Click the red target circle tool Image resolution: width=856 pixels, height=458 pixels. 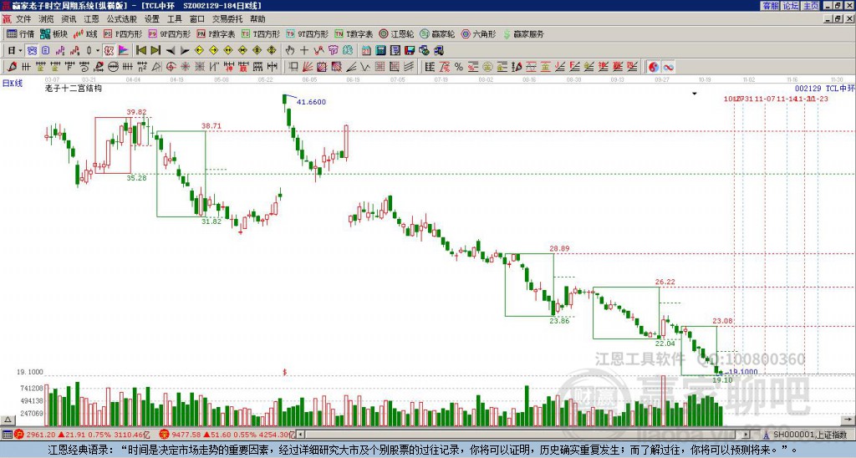[171, 67]
